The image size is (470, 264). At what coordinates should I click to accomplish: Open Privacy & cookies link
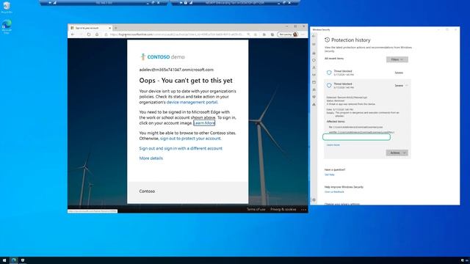click(283, 209)
